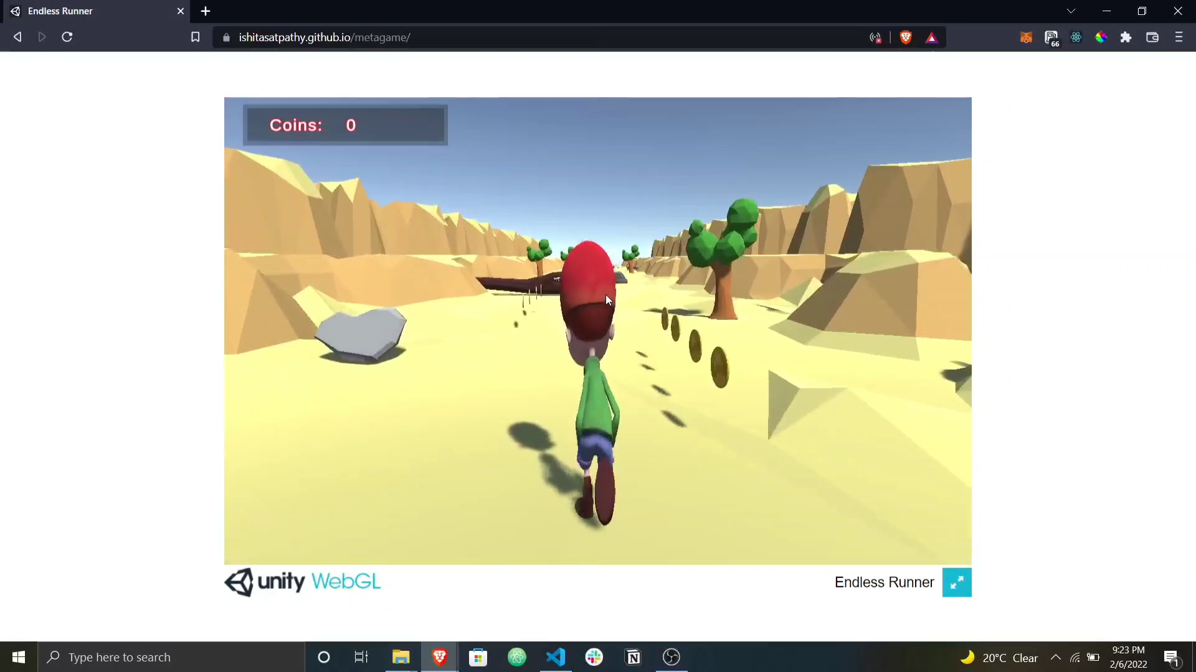
Task: Close the Endless Runner tab
Action: (x=181, y=11)
